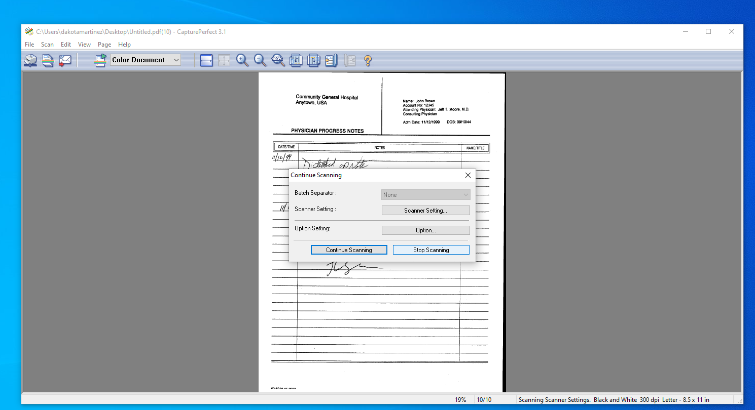Click the scan batch to file icon
Viewport: 755px width, 410px height.
click(x=30, y=60)
